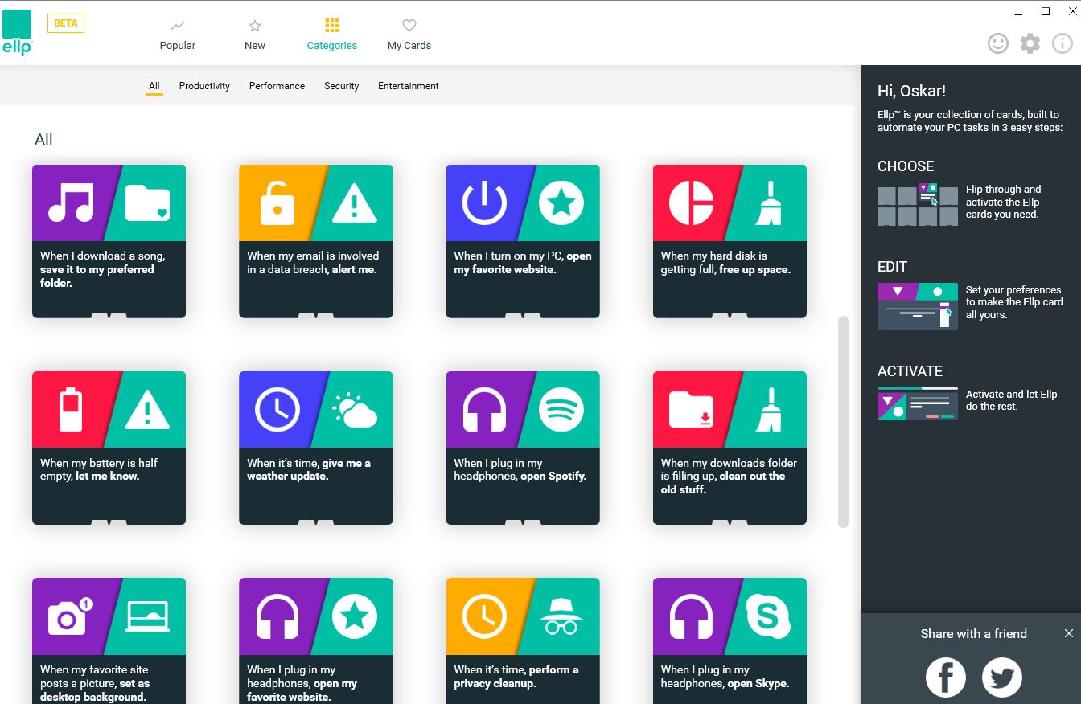Click the laptop screen icon on background card
The height and width of the screenshot is (704, 1081).
point(148,617)
